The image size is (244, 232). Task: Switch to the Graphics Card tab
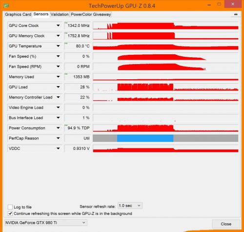18,14
